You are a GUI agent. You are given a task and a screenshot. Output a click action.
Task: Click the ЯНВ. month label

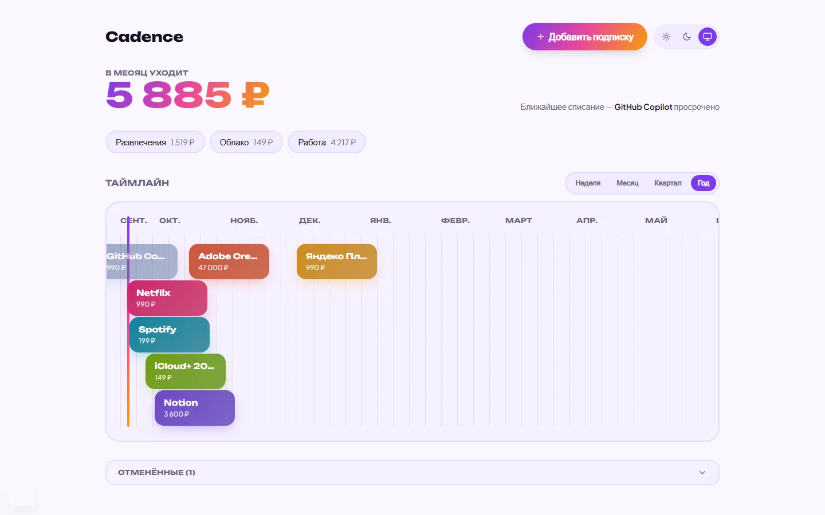pos(380,220)
